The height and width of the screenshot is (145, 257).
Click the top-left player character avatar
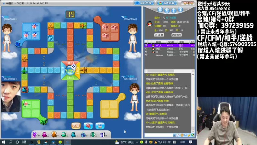coord(7,38)
